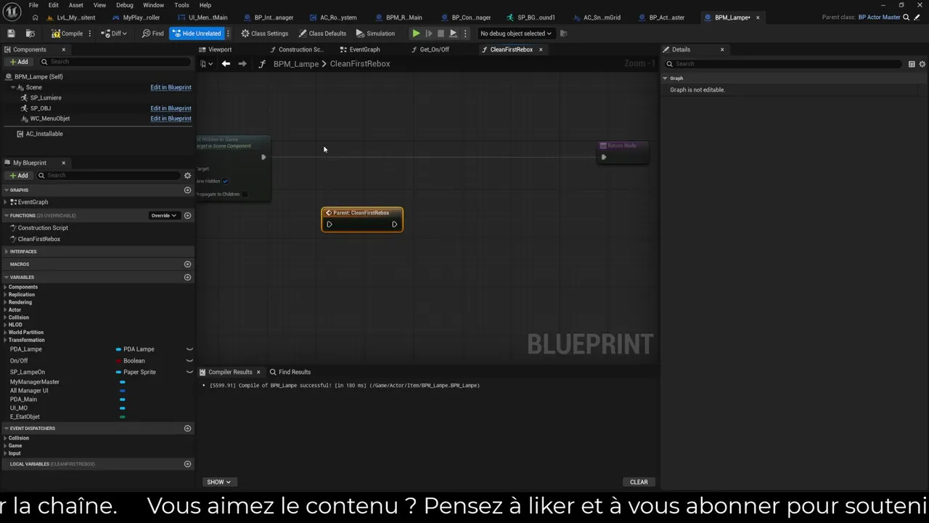Add a local variable with plus icon
The width and height of the screenshot is (929, 523).
187,464
